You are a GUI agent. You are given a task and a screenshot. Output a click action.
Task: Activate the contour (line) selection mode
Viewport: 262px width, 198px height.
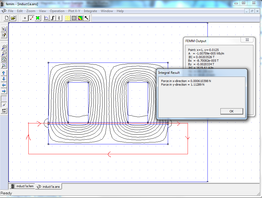point(31,18)
